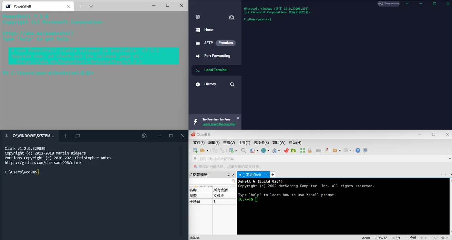This screenshot has width=452, height=240.
Task: Click the green Full Screen arrows icon in Xshell
Action: point(303,150)
